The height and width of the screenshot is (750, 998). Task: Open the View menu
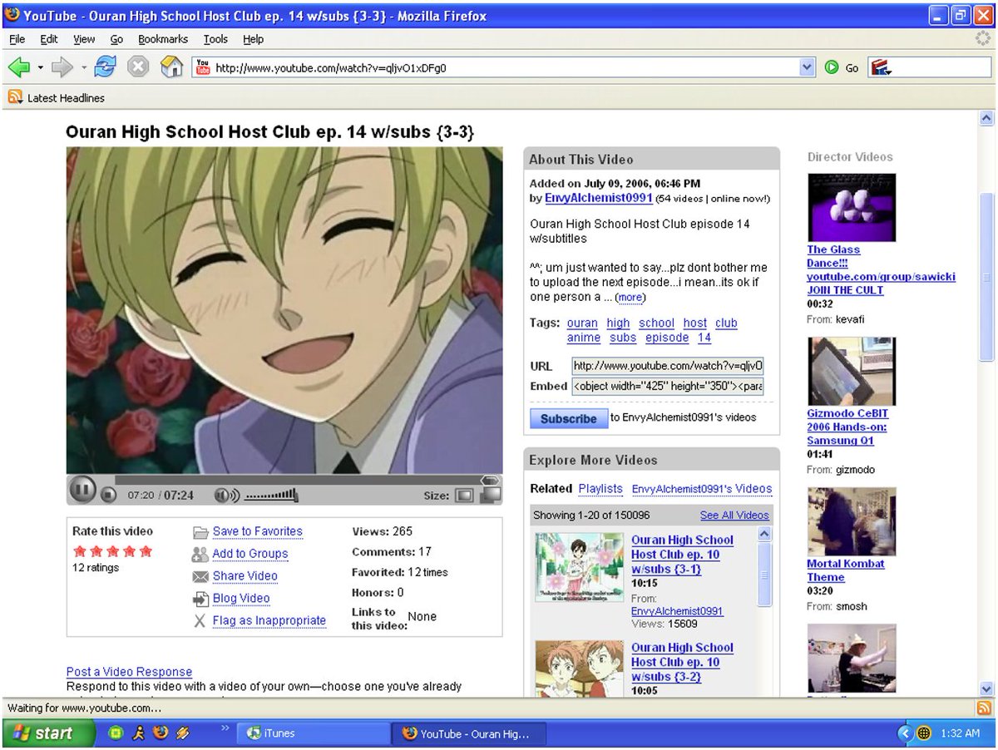(x=84, y=39)
